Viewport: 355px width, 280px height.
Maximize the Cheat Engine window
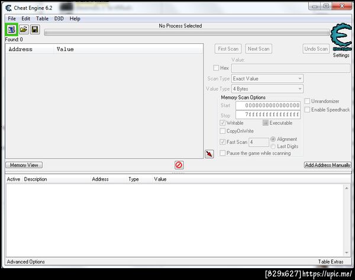(326, 7)
